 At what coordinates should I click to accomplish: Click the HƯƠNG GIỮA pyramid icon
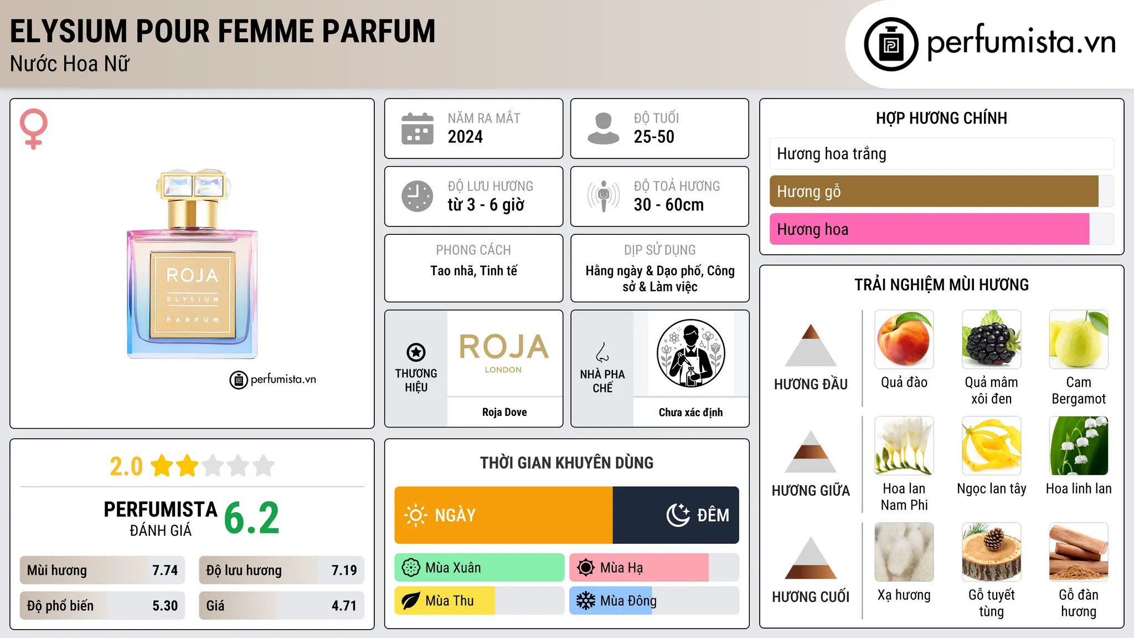(x=811, y=451)
